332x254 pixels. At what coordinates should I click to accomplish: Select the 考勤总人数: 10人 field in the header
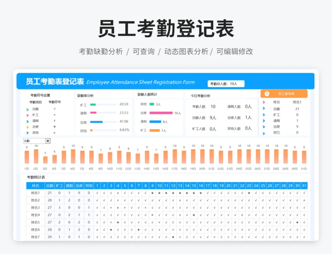coord(226,84)
